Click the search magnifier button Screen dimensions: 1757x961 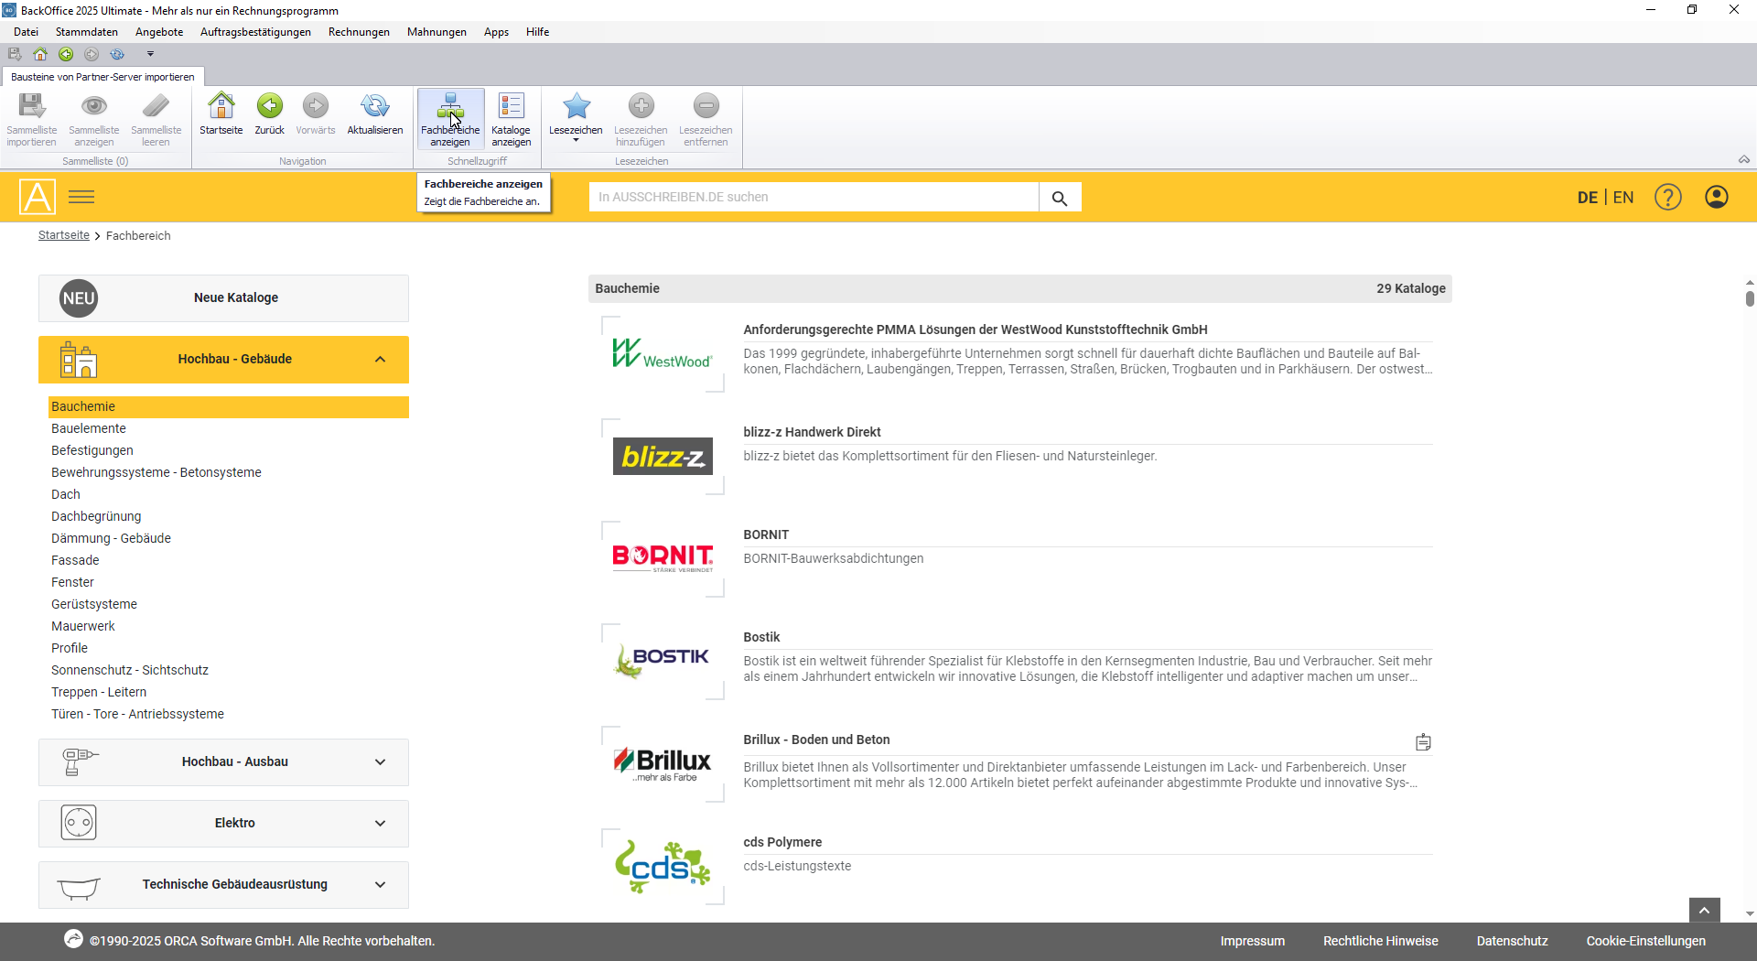[x=1060, y=198]
